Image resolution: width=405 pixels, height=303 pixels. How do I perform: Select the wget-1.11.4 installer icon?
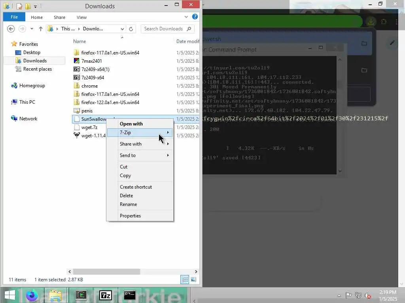click(x=76, y=135)
